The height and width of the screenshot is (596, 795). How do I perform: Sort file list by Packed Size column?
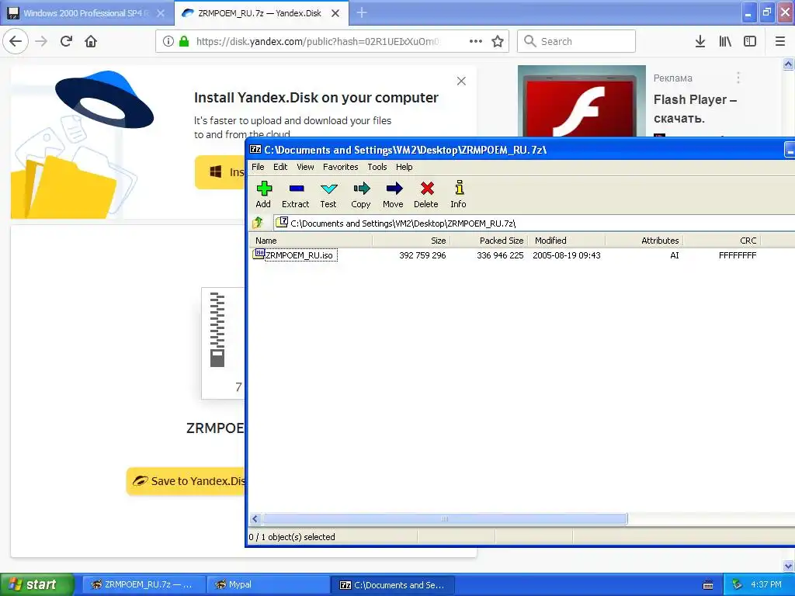489,241
